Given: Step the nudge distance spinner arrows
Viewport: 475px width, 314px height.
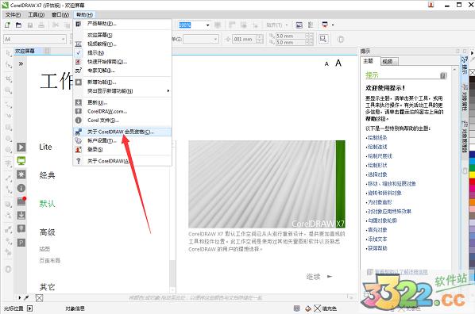Looking at the screenshot, I should pos(260,39).
